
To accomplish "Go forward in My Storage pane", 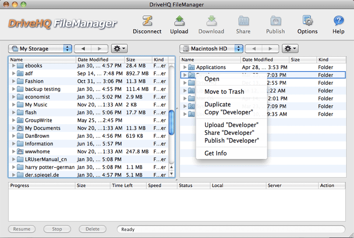I will tap(100, 48).
